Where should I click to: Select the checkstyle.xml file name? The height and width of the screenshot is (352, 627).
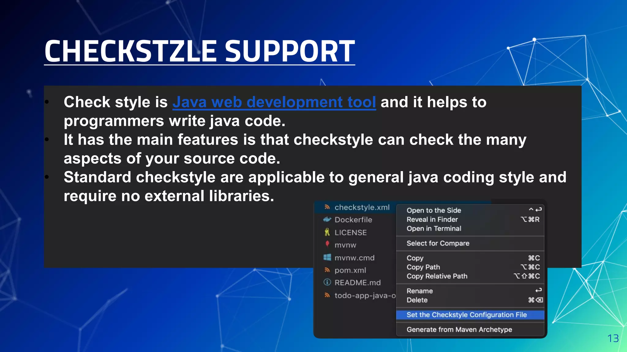[x=362, y=207]
